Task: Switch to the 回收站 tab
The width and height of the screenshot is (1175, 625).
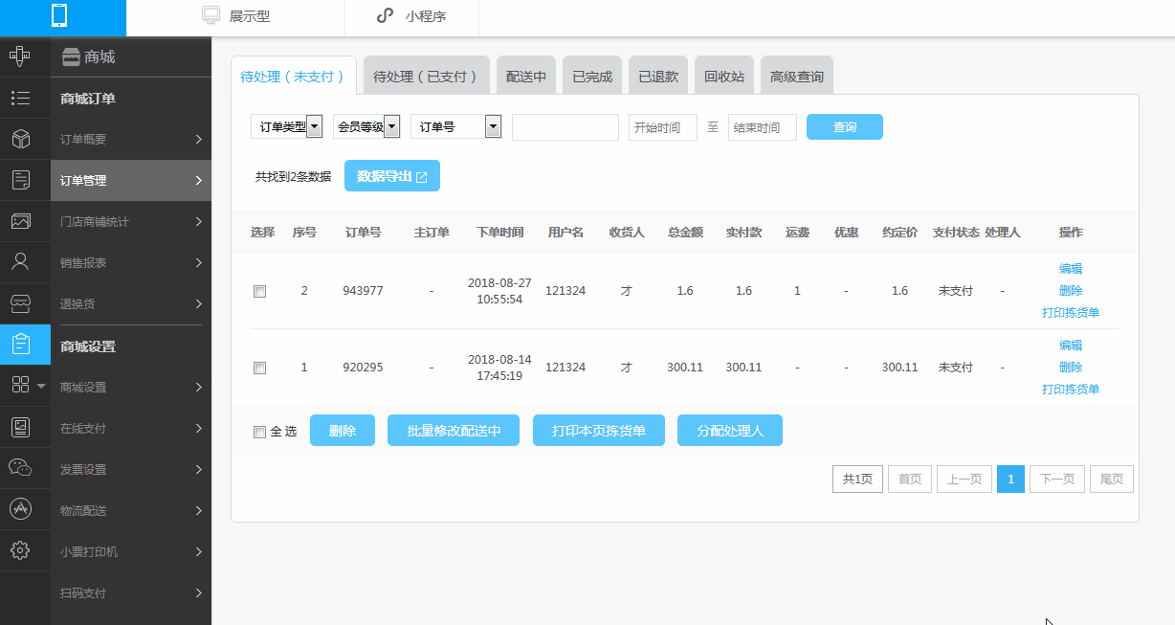Action: coord(724,76)
